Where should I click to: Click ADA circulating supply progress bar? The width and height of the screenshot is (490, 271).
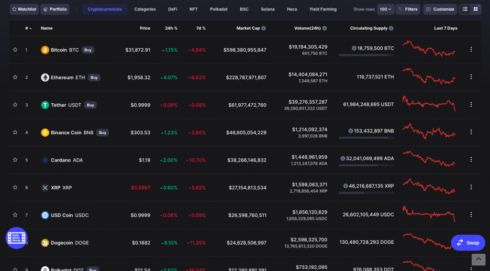click(366, 165)
